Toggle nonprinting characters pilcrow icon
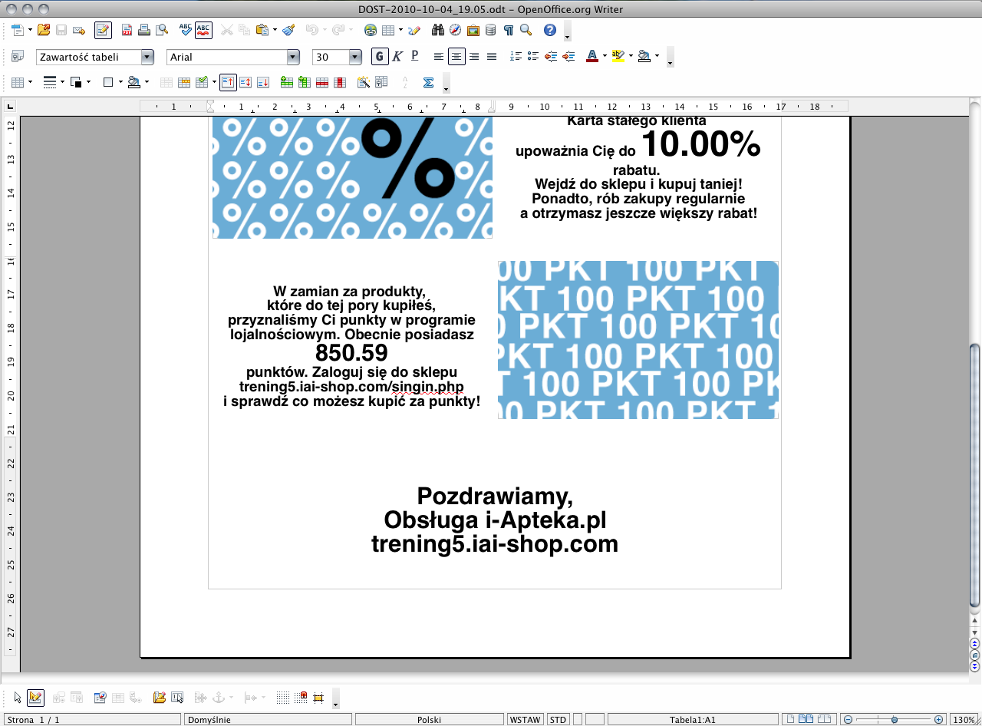The image size is (982, 726). pos(508,30)
